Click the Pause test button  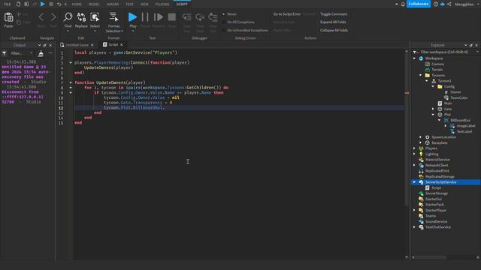tap(145, 17)
